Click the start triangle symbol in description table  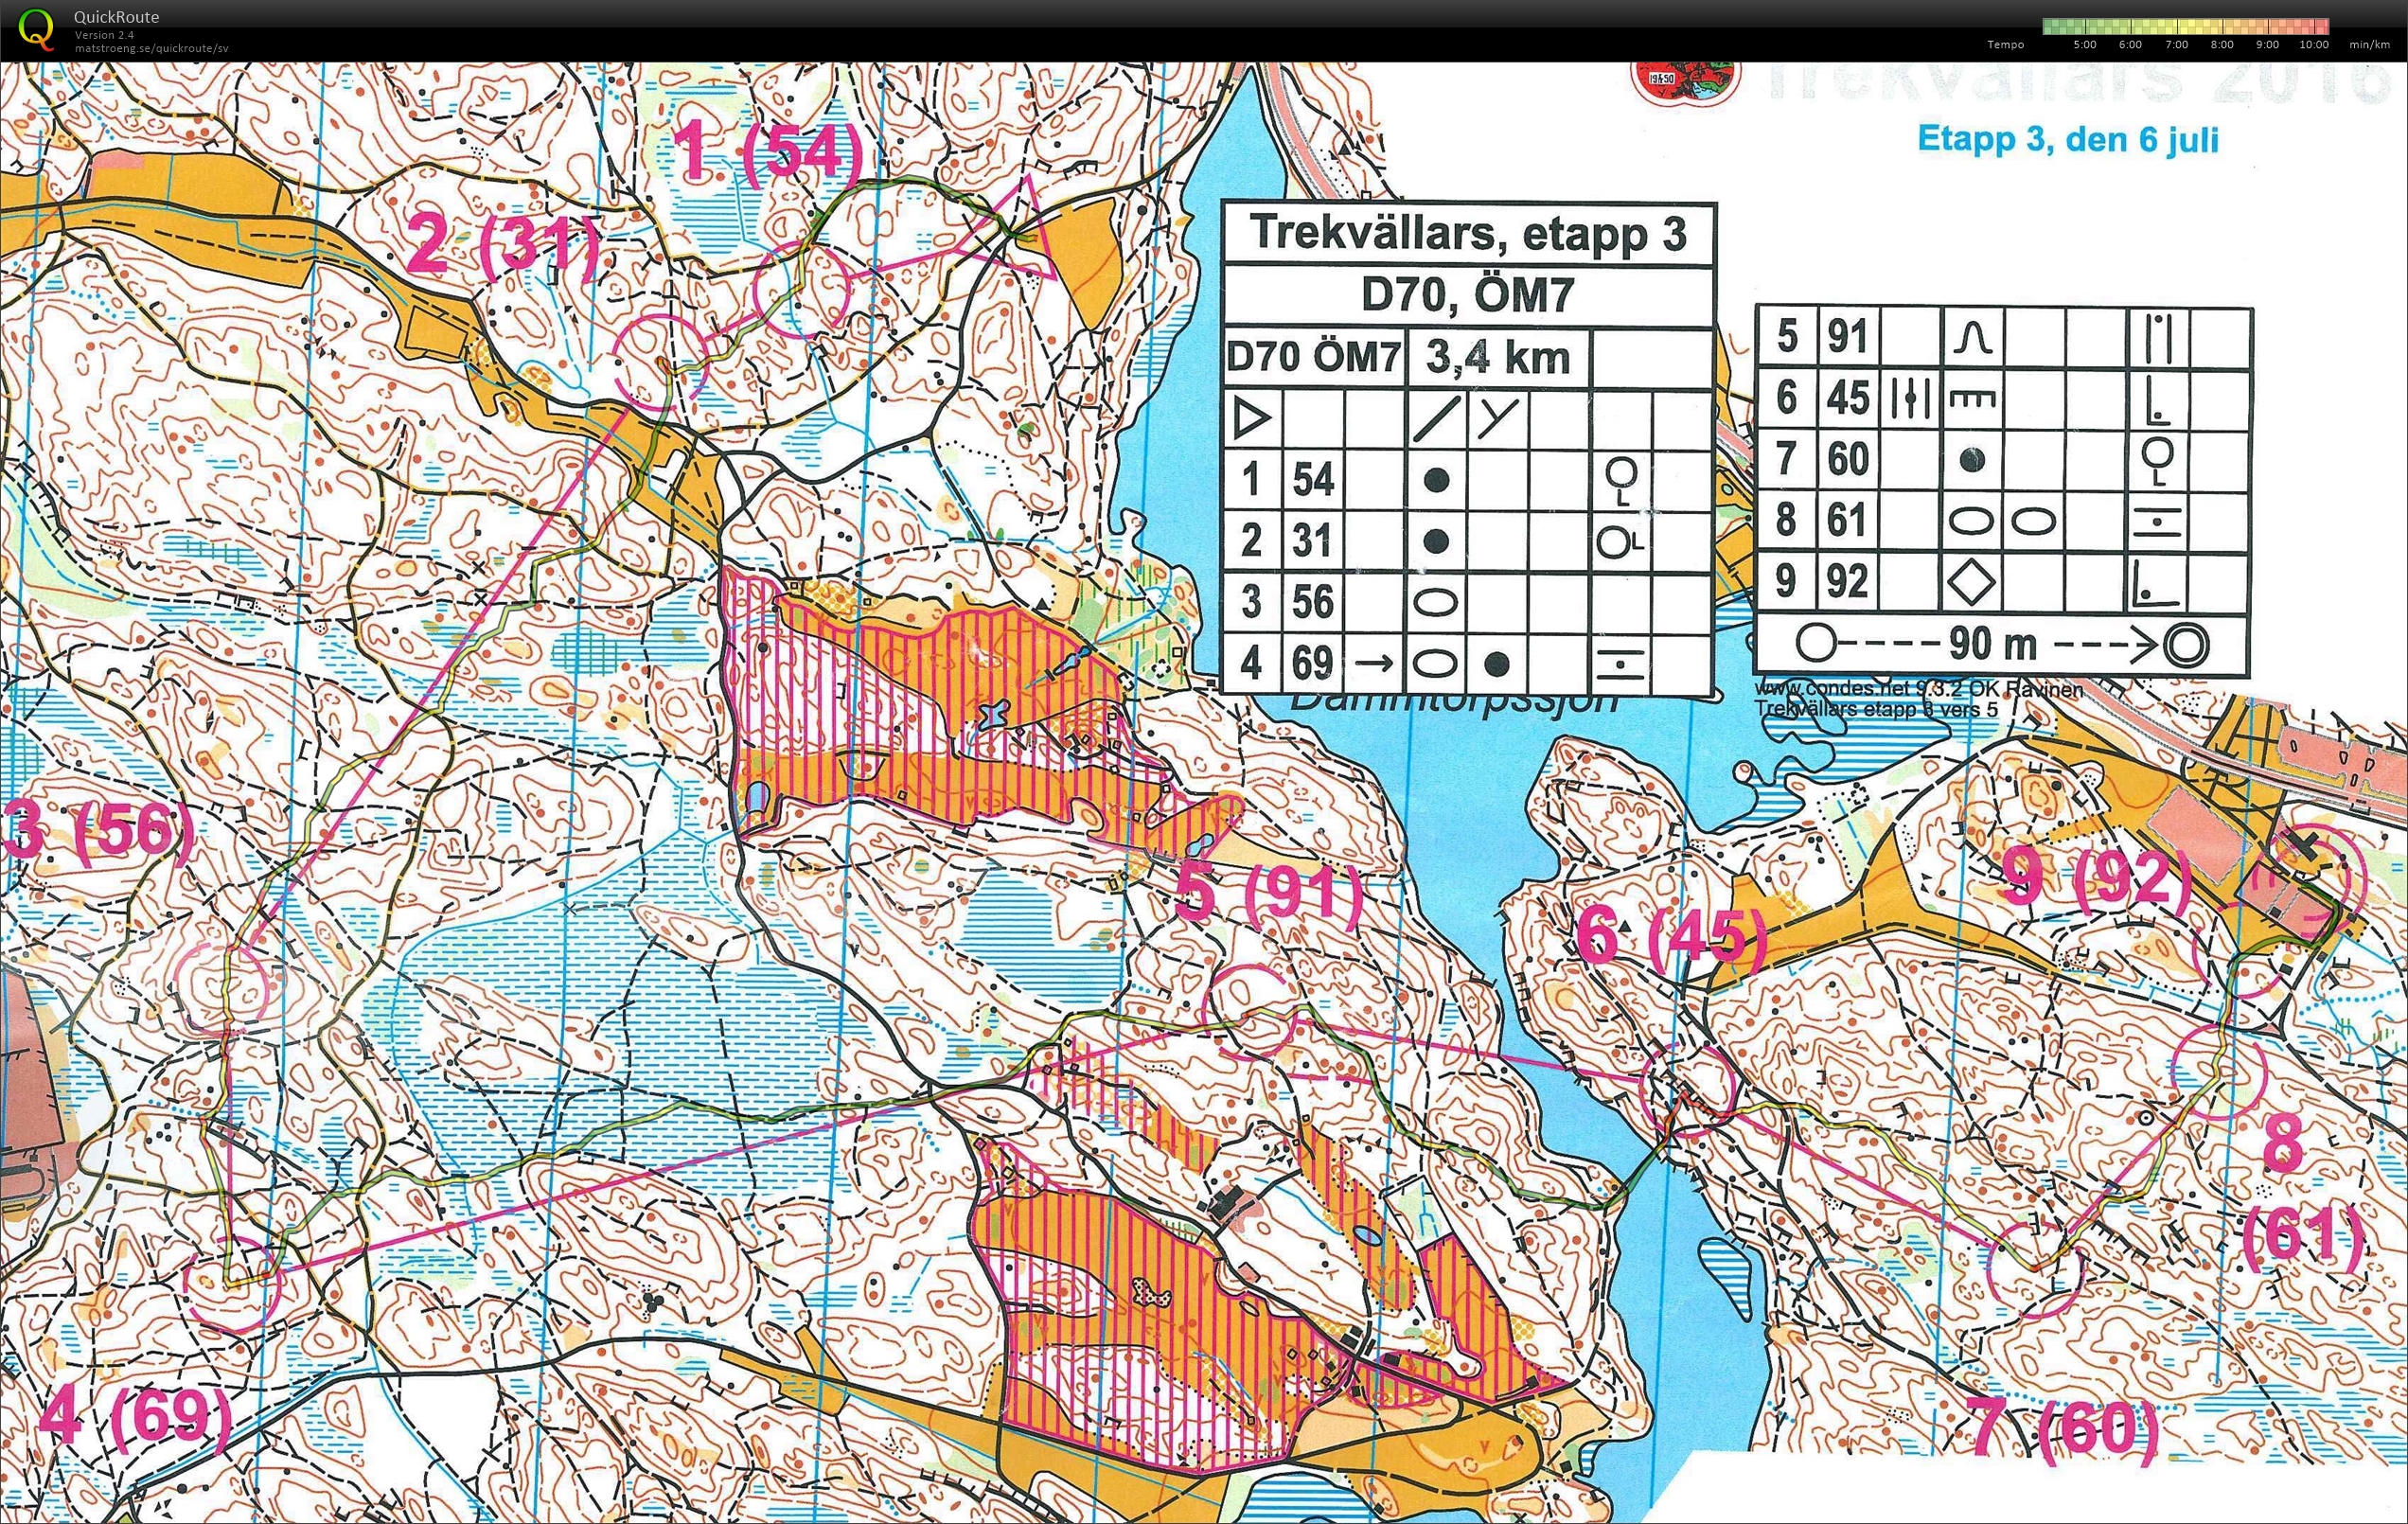(1252, 418)
